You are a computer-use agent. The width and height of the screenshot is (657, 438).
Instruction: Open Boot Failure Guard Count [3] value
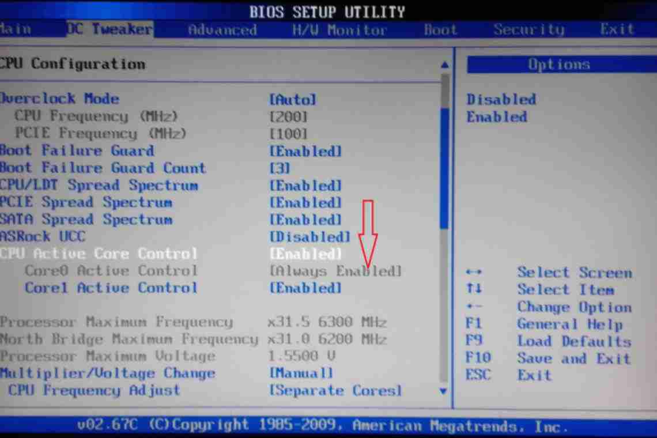(280, 168)
